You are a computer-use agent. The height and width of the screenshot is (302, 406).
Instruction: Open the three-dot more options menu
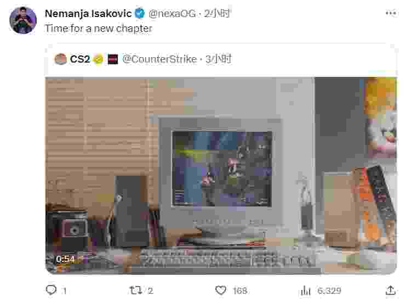click(391, 13)
